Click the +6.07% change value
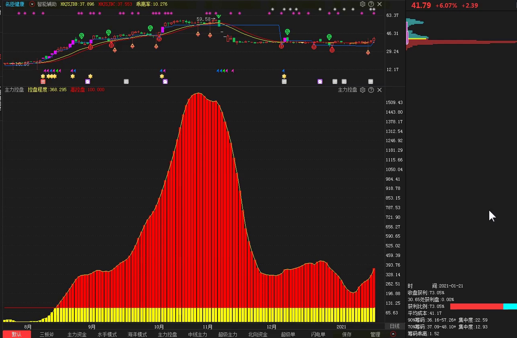 point(446,6)
